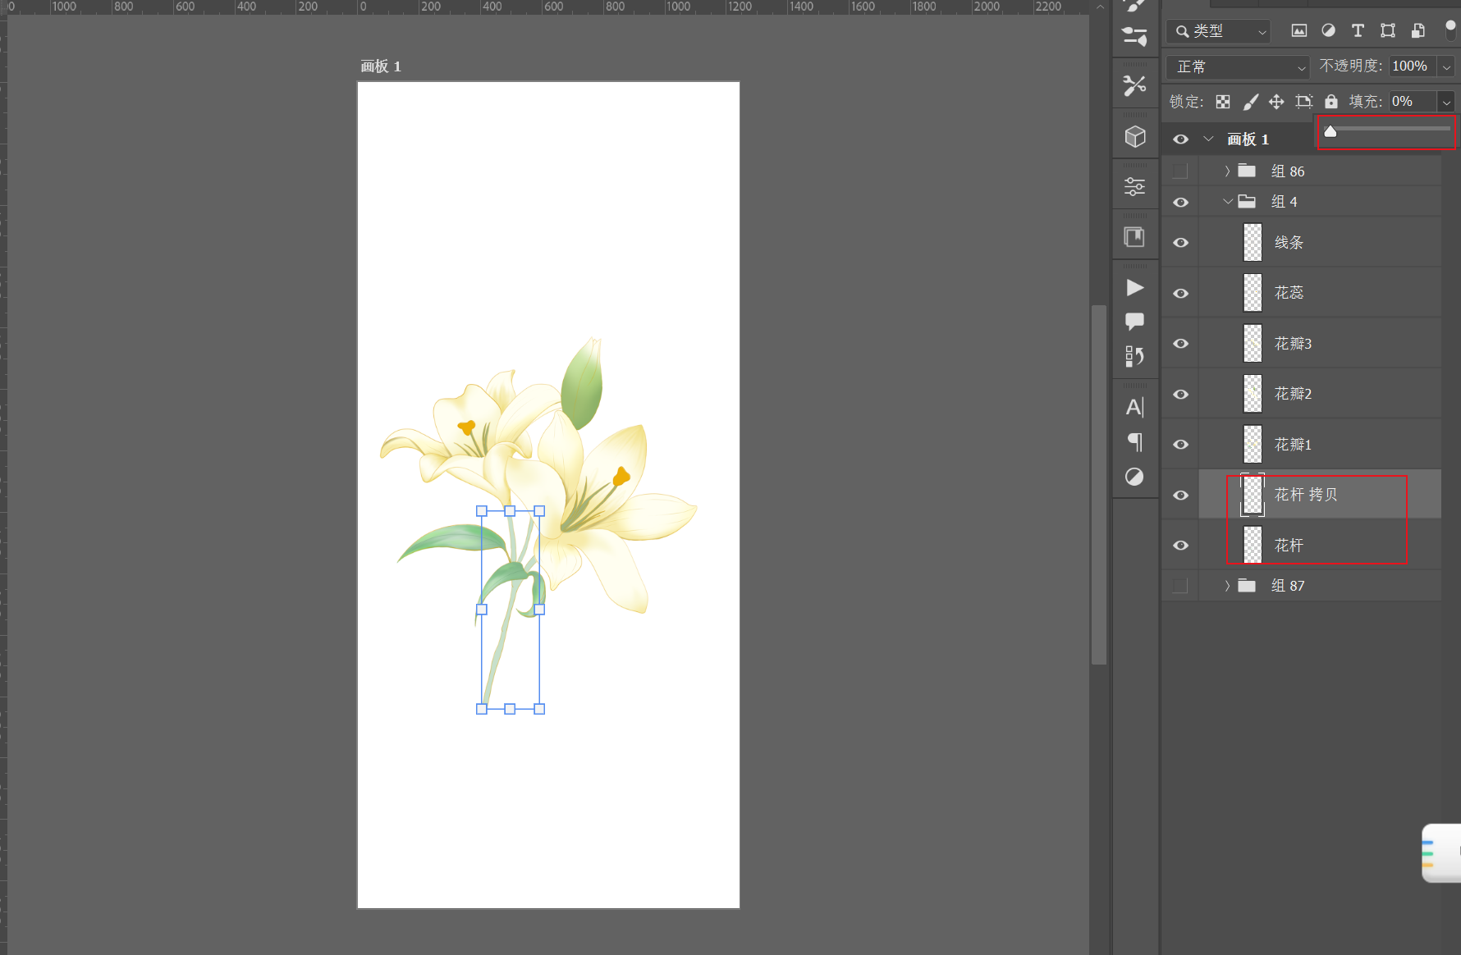Click the opacity value field 100%
Screen dimensions: 1461x955
tap(1412, 66)
